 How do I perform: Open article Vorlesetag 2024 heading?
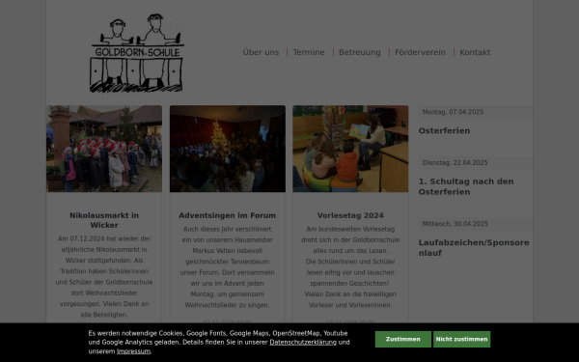coord(350,215)
